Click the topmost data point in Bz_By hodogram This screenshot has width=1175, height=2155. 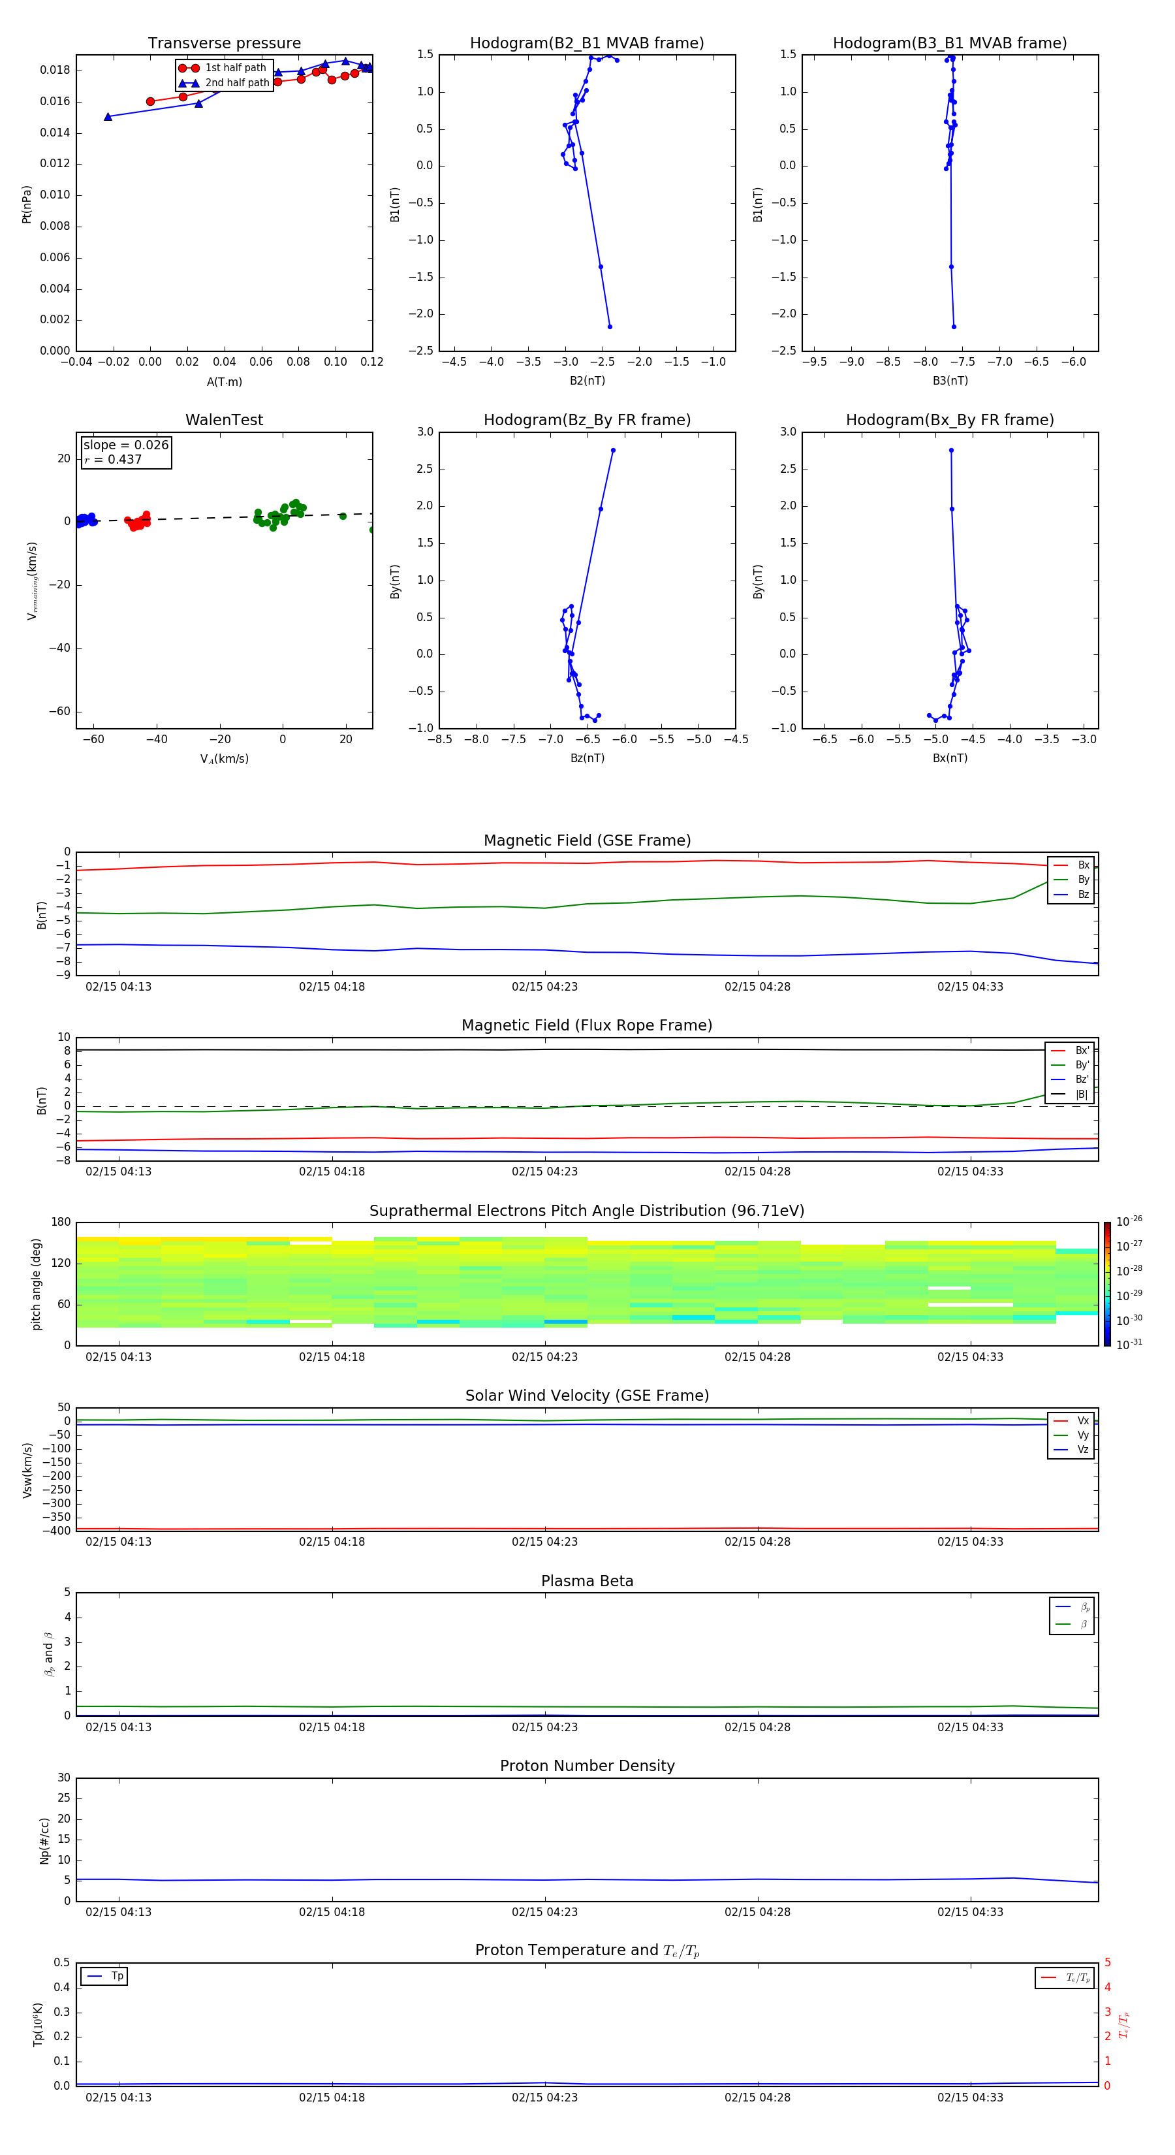pos(613,451)
